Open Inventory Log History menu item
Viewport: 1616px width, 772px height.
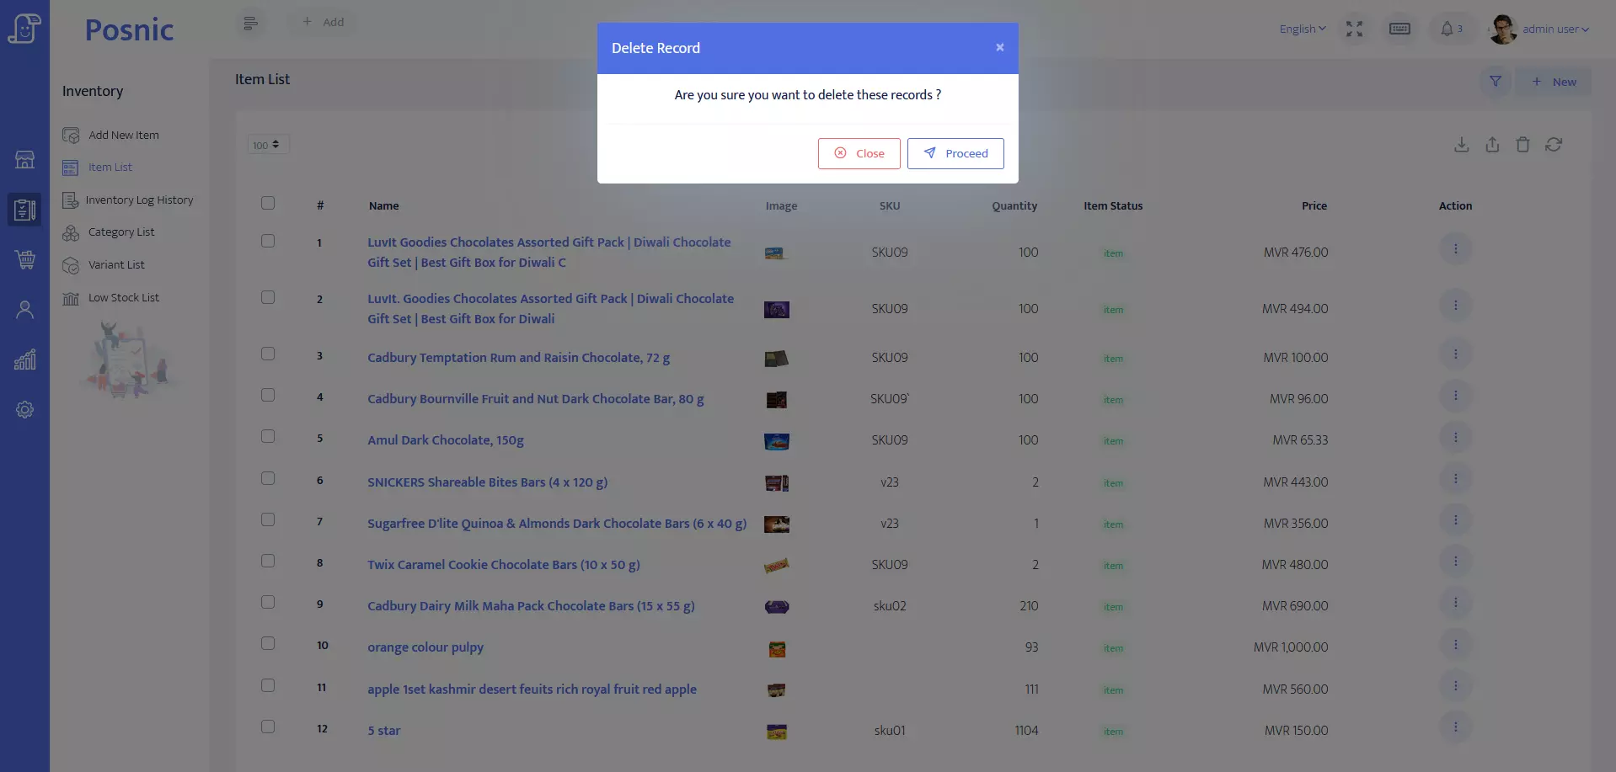139,200
